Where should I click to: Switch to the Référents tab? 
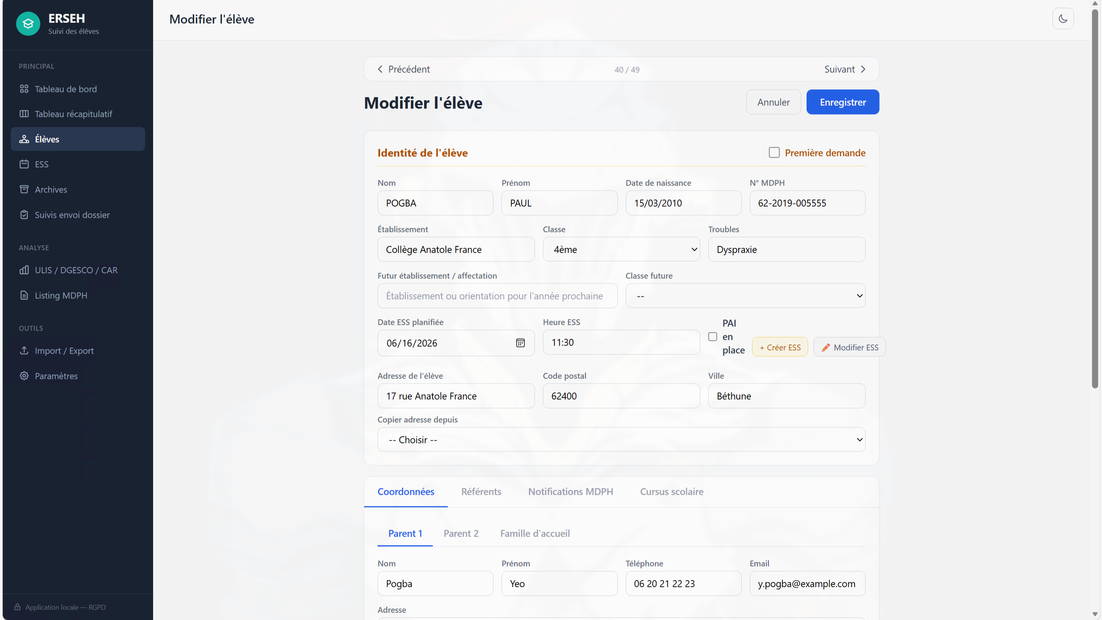[x=481, y=491]
